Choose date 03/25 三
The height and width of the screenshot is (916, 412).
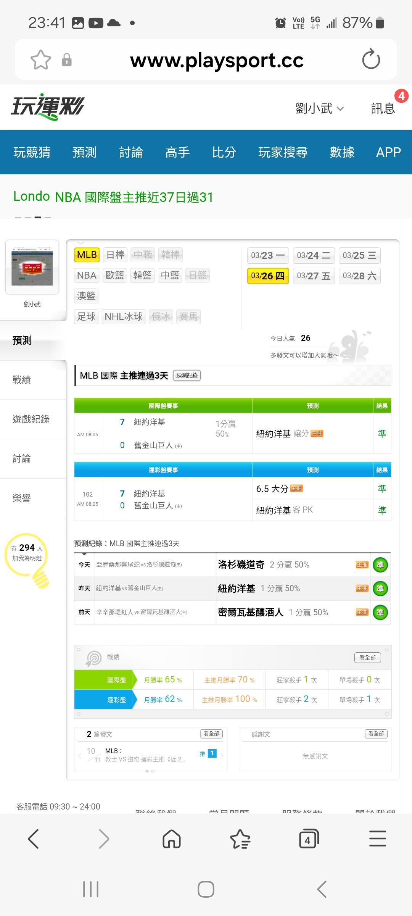pos(359,255)
